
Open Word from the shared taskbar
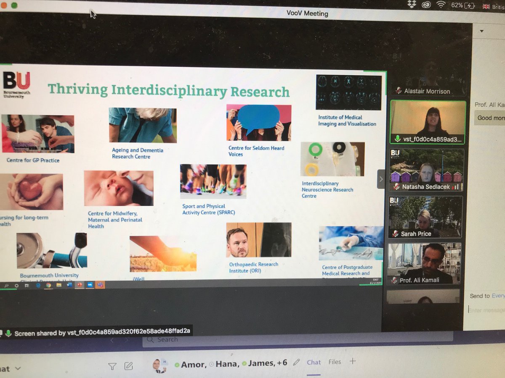[69, 285]
